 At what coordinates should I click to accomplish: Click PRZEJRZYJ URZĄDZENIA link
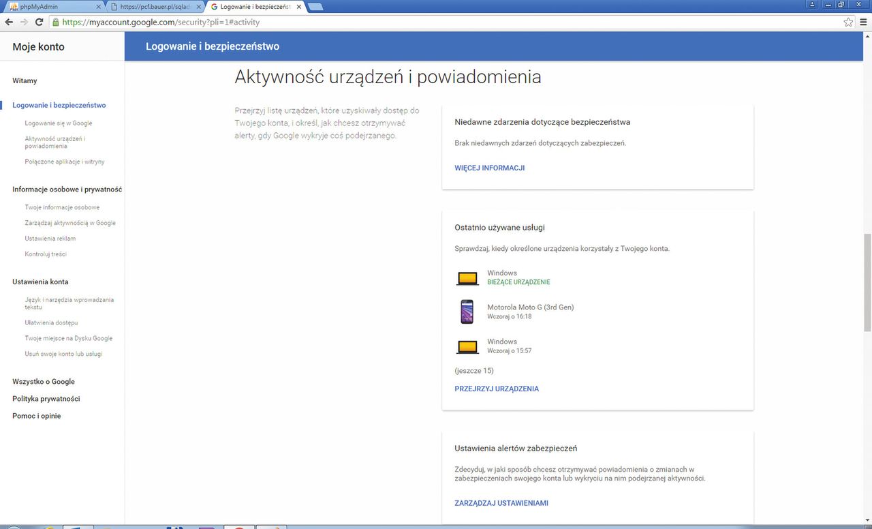pos(497,389)
